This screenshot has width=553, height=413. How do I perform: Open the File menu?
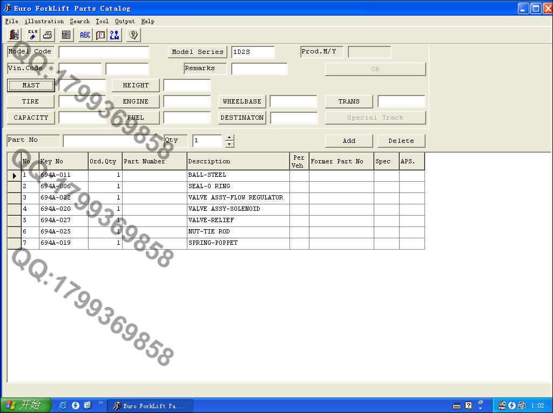11,22
